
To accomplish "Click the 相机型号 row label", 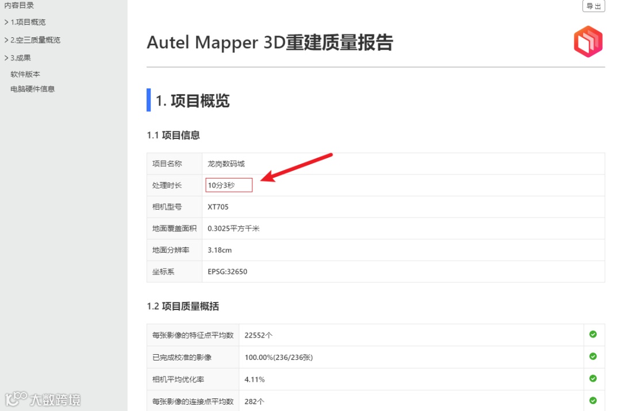I will 167,207.
